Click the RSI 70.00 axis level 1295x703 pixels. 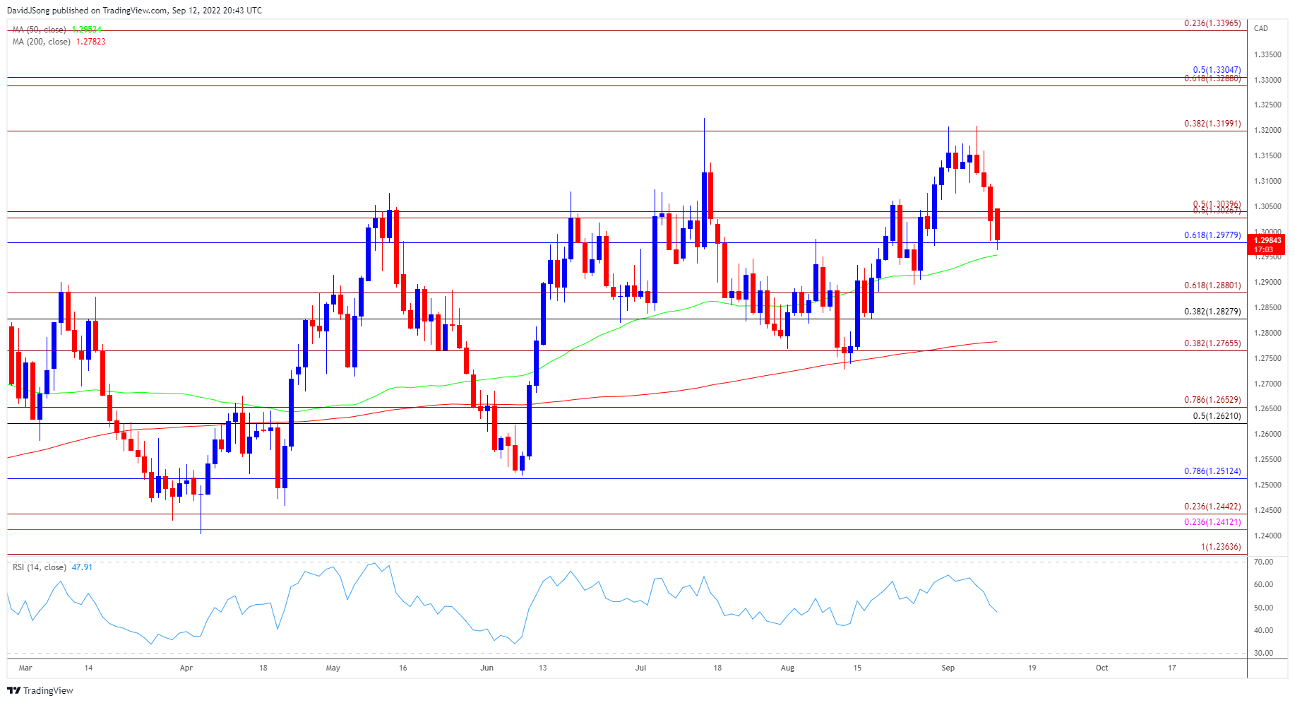pyautogui.click(x=1264, y=562)
